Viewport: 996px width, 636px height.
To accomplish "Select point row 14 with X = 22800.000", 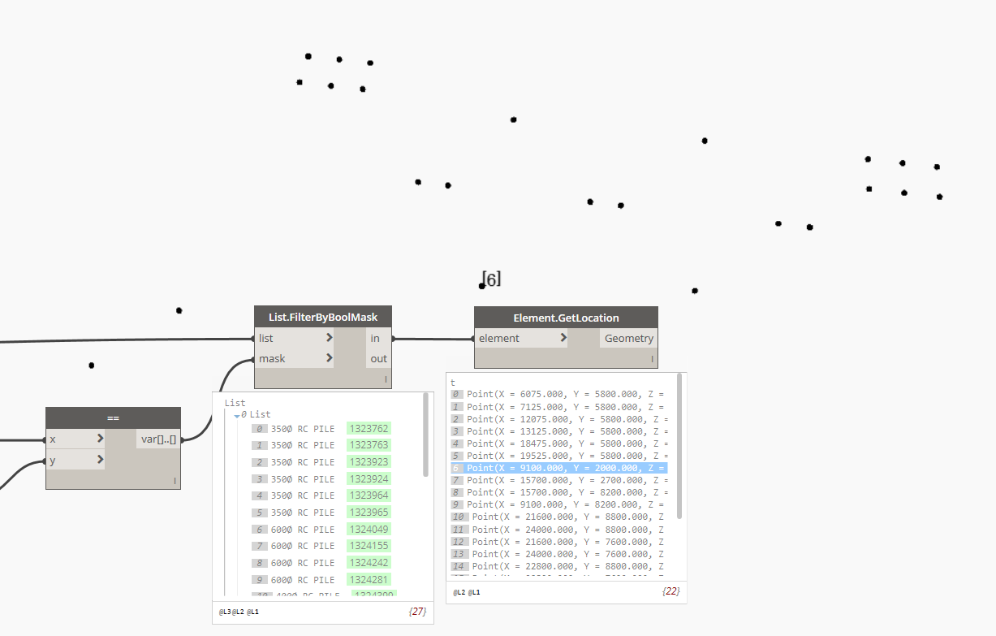I will coord(559,566).
